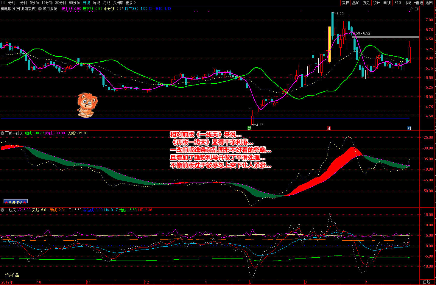Expand the 再版一线天 indicator dropdown arrow

pos(2,133)
